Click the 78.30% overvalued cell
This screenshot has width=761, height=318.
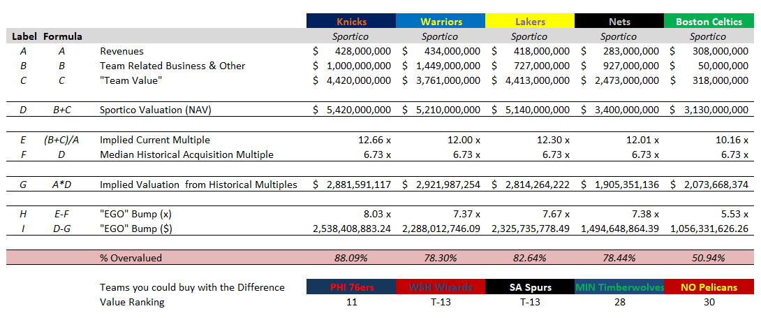[441, 258]
